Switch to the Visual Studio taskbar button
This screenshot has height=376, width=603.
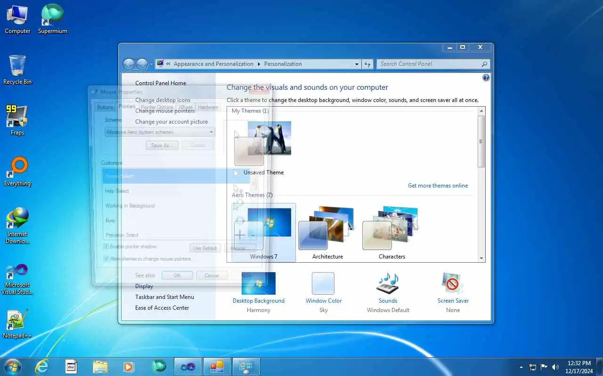point(188,367)
